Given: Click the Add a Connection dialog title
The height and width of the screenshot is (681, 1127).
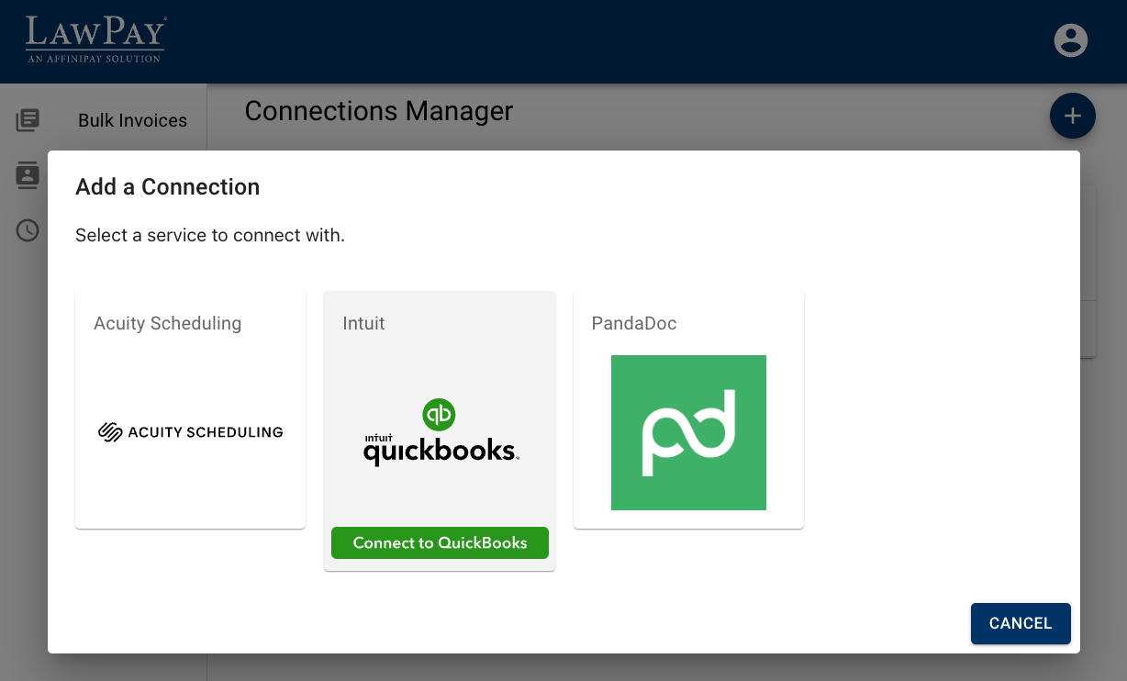Looking at the screenshot, I should click(167, 187).
